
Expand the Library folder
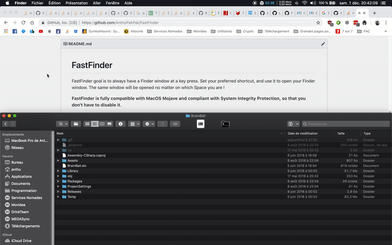pyautogui.click(x=58, y=171)
